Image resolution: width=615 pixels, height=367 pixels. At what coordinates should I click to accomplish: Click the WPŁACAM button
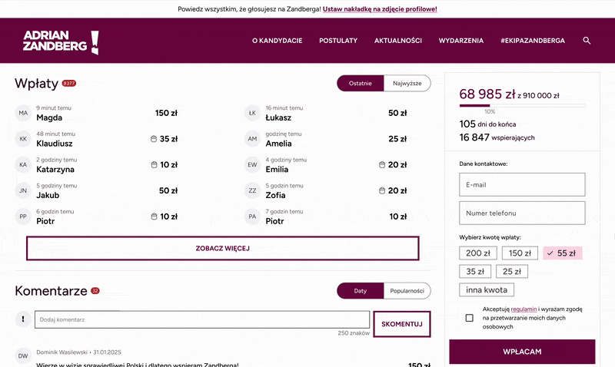tap(522, 352)
